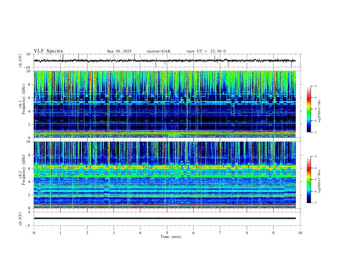Click the "2" tick on the time axis
Screen dimensions: 338x261
pos(87,233)
